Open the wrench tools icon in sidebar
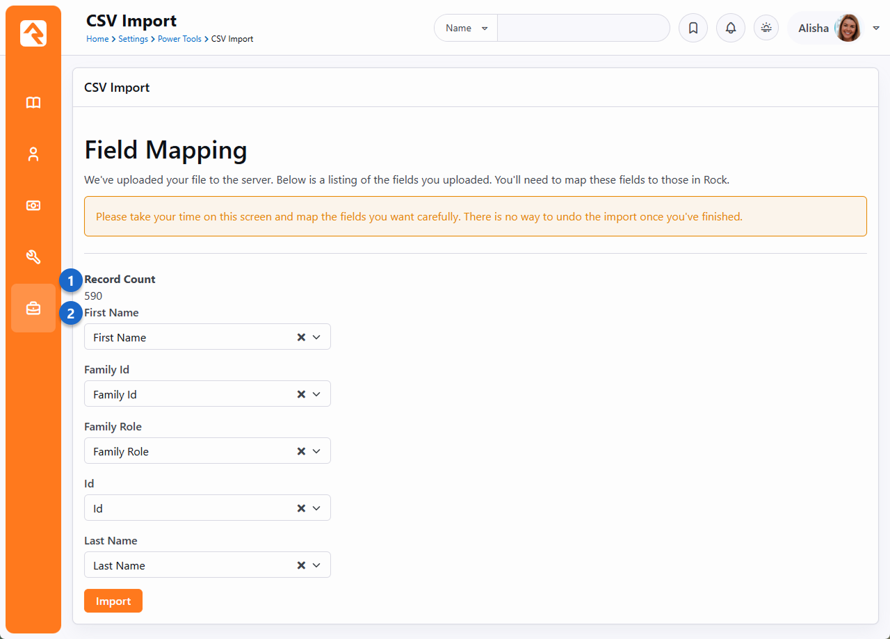The height and width of the screenshot is (639, 890). (x=33, y=257)
